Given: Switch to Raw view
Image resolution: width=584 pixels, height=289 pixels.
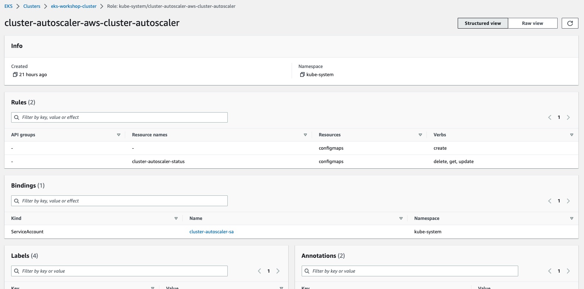Looking at the screenshot, I should pyautogui.click(x=532, y=23).
